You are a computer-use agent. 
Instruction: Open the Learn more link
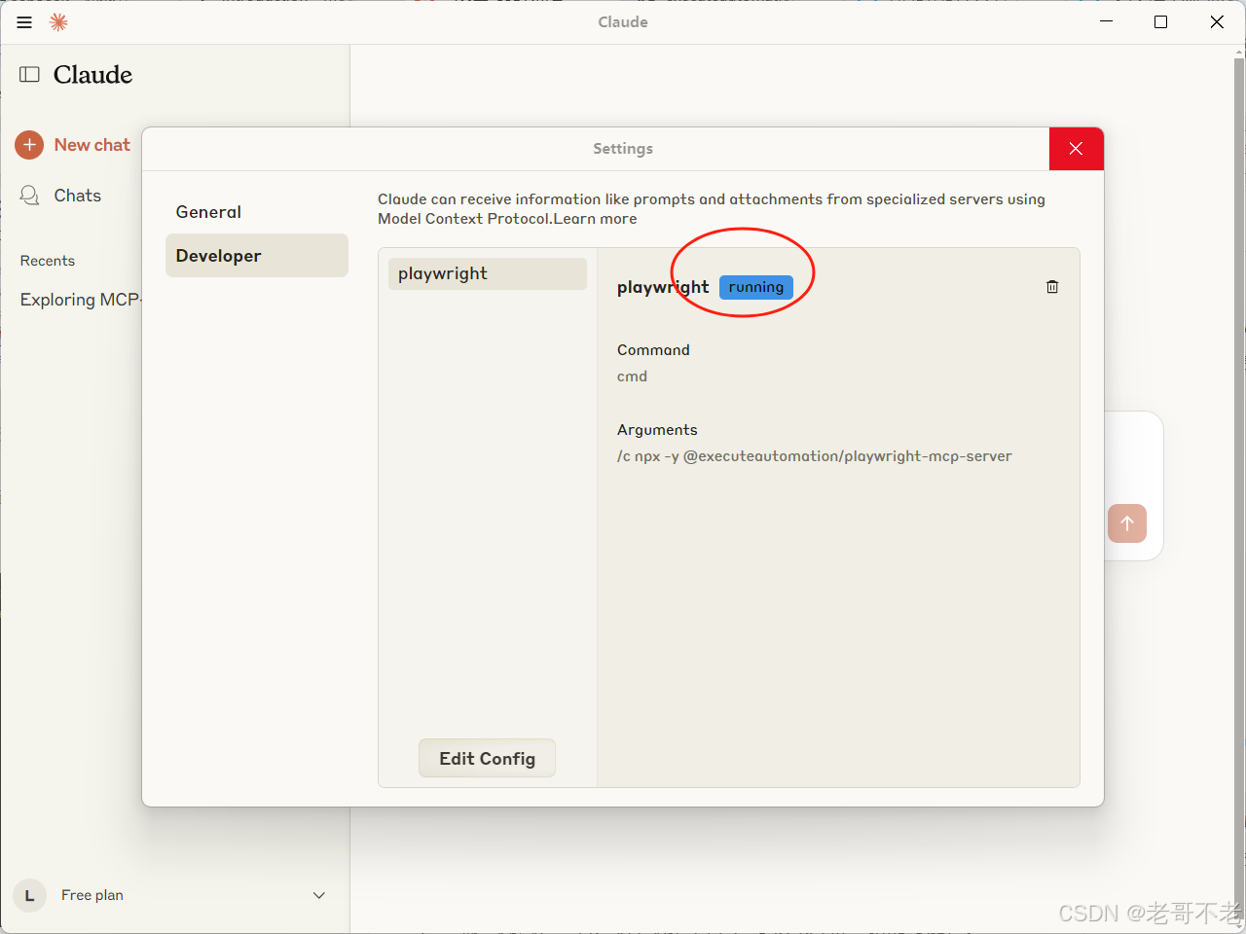pos(595,219)
